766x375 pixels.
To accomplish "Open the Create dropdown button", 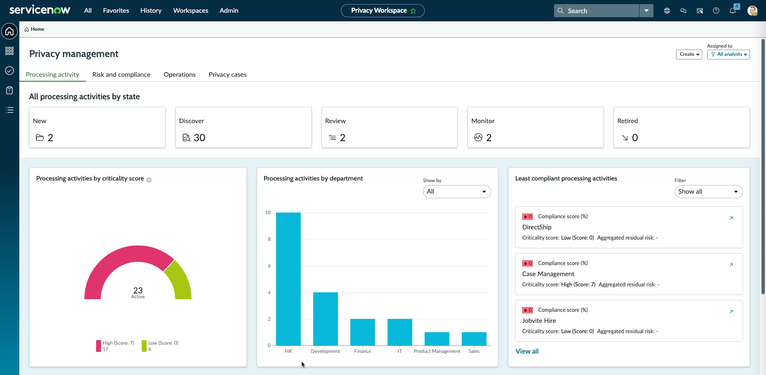I will click(689, 55).
